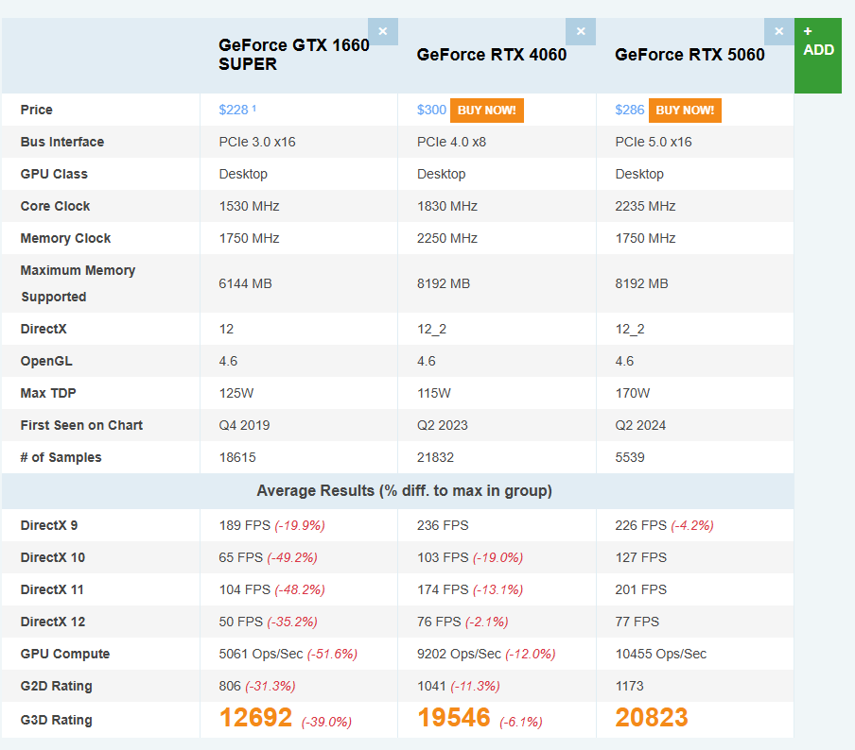Viewport: 855px width, 750px height.
Task: Remove GeForce RTX 4060 column
Action: click(x=581, y=31)
